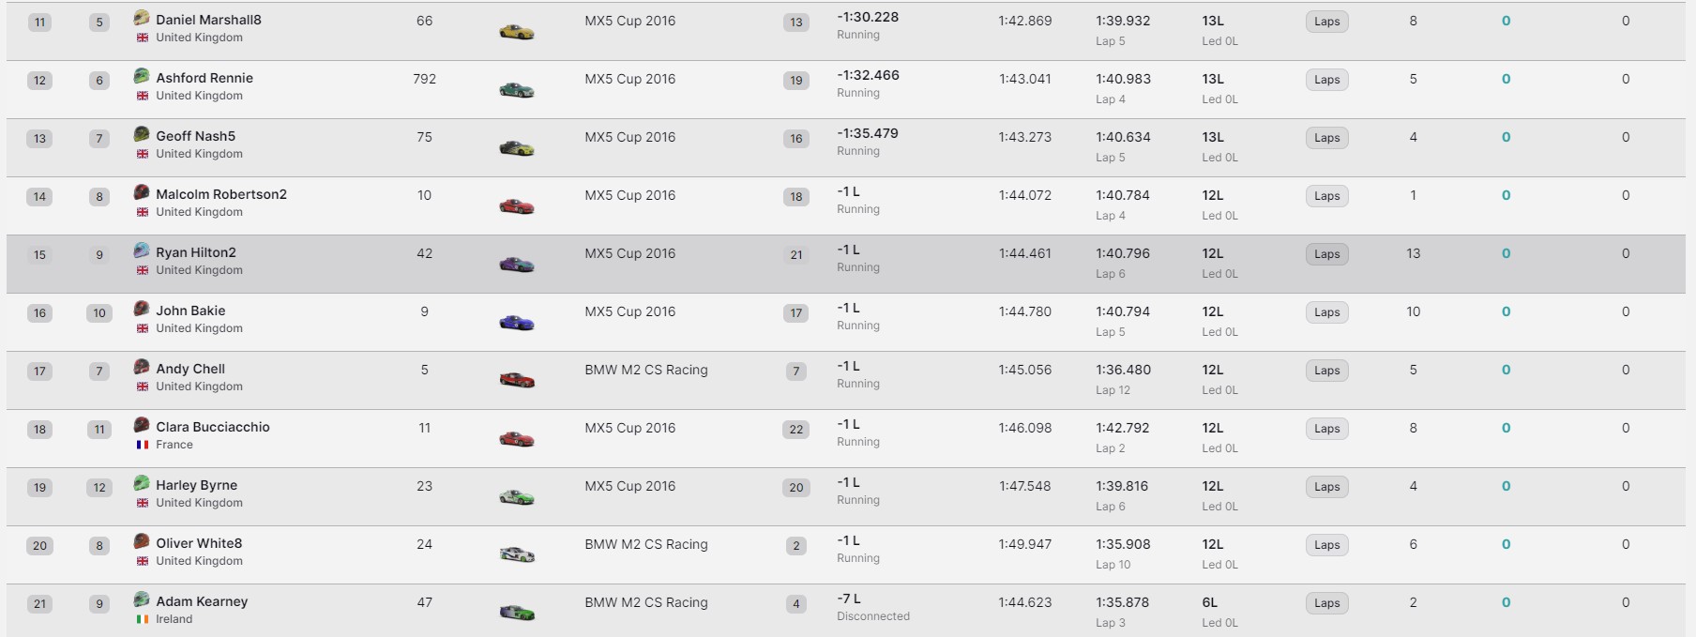
Task: Click Malcolm Robertson2's red helmet icon
Action: click(142, 192)
